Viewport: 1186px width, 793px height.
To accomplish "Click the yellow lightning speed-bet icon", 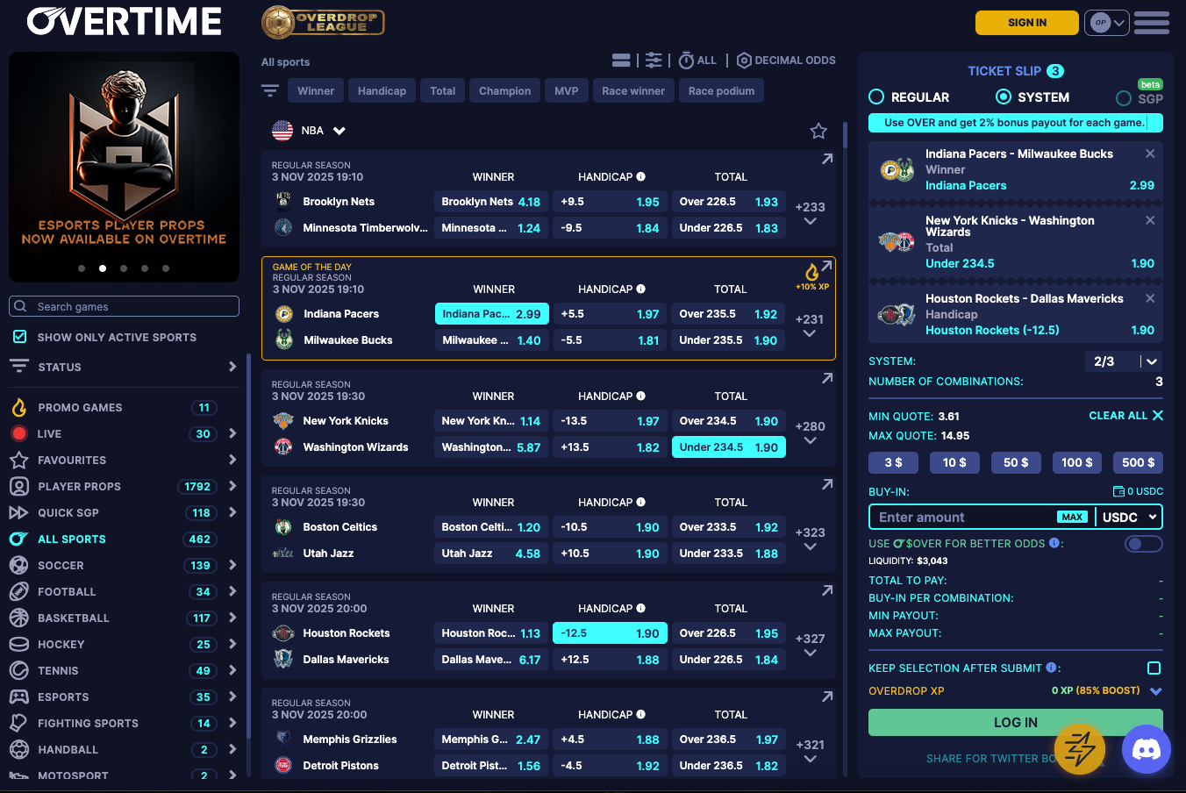I will click(x=1080, y=749).
